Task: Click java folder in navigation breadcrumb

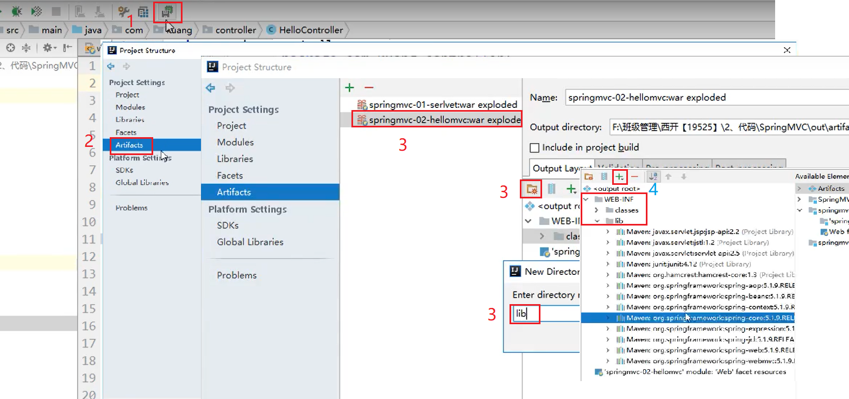Action: 87,30
